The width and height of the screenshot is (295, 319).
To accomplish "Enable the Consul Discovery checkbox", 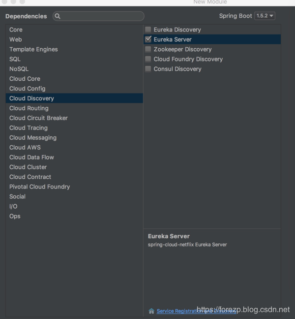I will pyautogui.click(x=148, y=69).
